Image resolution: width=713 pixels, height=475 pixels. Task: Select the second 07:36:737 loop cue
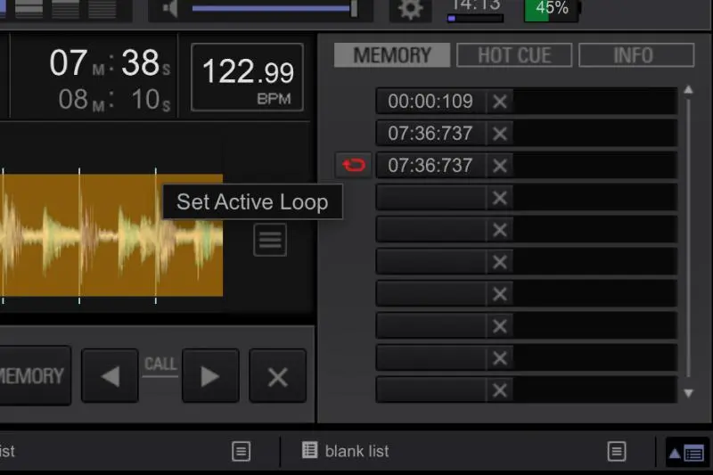tap(430, 166)
